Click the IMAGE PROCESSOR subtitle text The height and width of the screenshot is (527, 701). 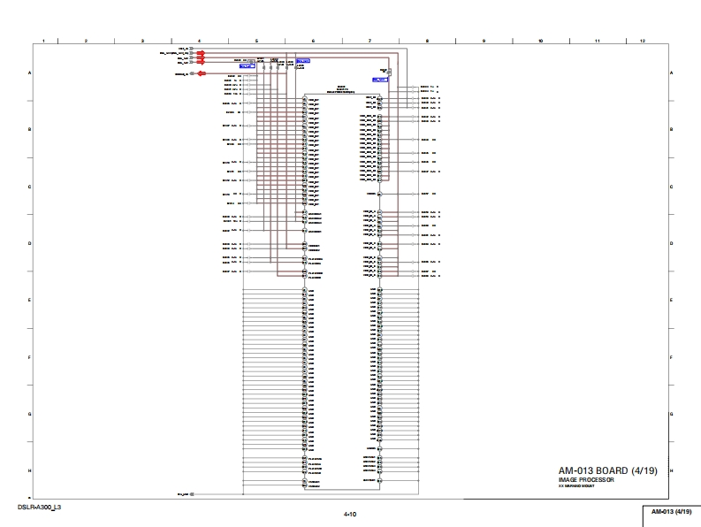point(586,479)
